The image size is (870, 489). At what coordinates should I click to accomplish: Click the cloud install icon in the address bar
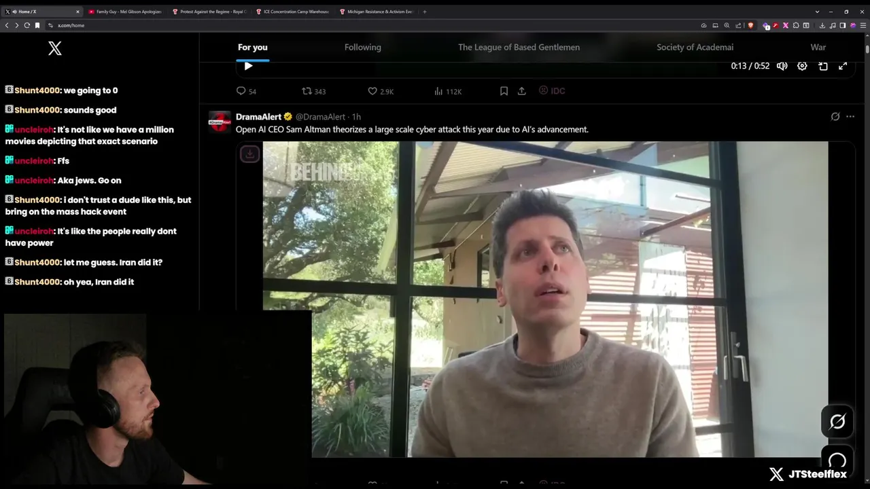[x=703, y=25]
